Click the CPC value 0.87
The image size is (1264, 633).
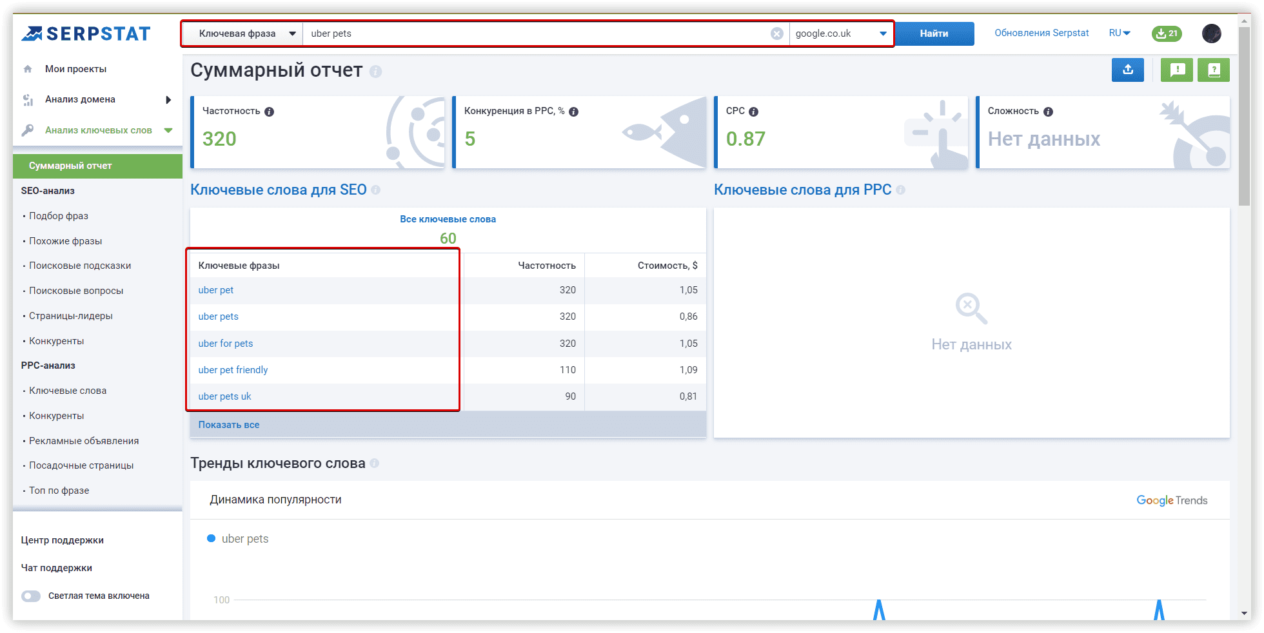[746, 139]
